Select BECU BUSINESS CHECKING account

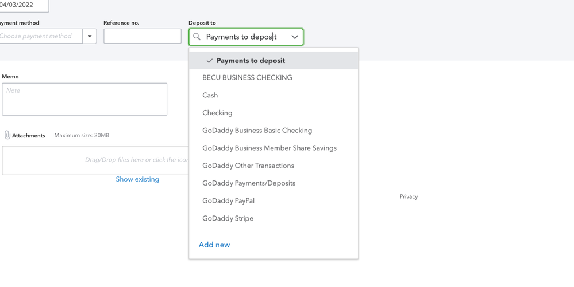(247, 78)
